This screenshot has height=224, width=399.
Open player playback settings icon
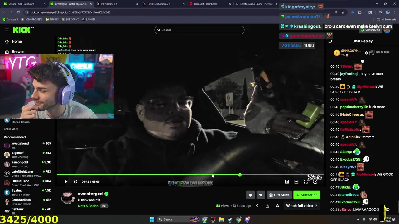315,182
